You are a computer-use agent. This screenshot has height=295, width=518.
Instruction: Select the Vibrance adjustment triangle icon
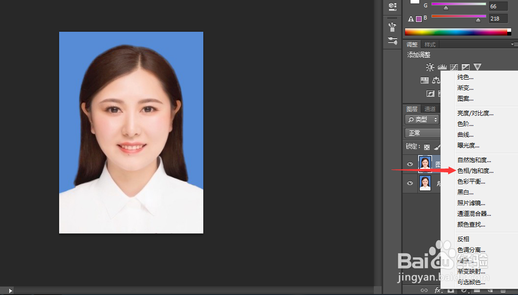[477, 67]
